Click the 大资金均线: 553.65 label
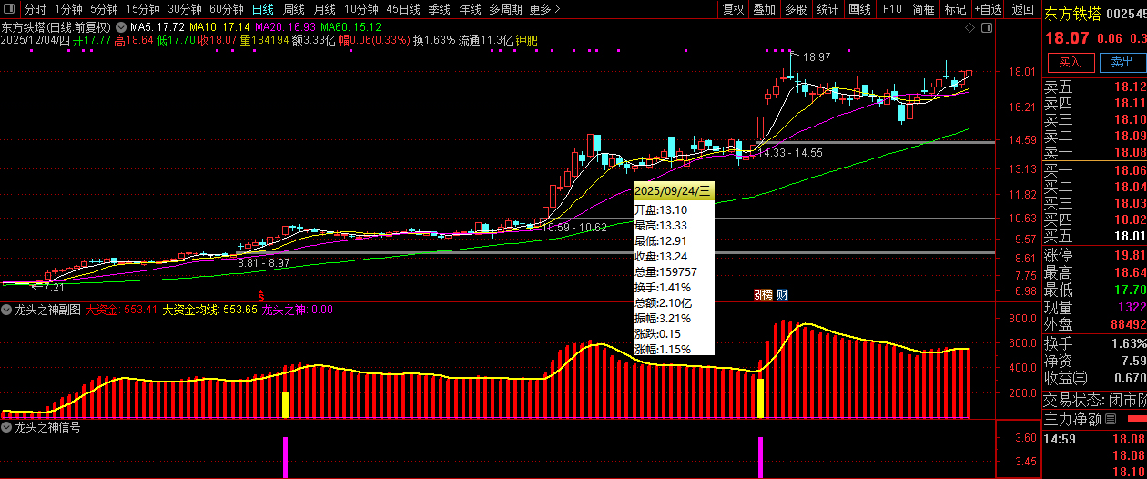 point(208,310)
